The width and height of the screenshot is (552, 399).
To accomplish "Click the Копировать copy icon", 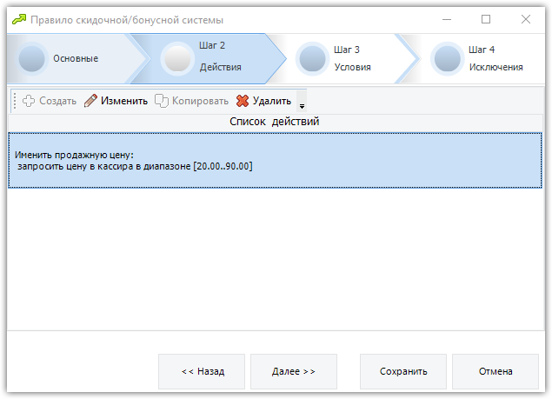I will click(x=162, y=101).
